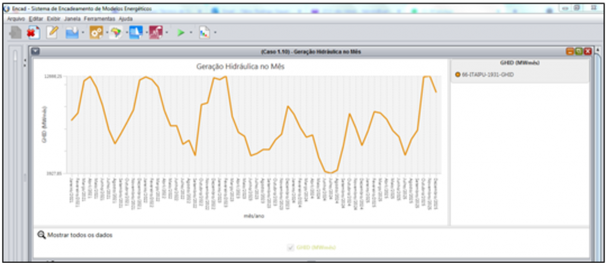Open dropdown arrow next to green play button
The height and width of the screenshot is (263, 607).
[191, 33]
